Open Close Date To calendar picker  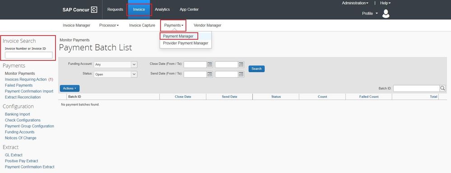pos(241,64)
